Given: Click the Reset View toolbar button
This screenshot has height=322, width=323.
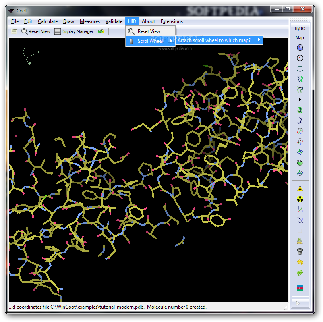Looking at the screenshot, I should click(36, 31).
